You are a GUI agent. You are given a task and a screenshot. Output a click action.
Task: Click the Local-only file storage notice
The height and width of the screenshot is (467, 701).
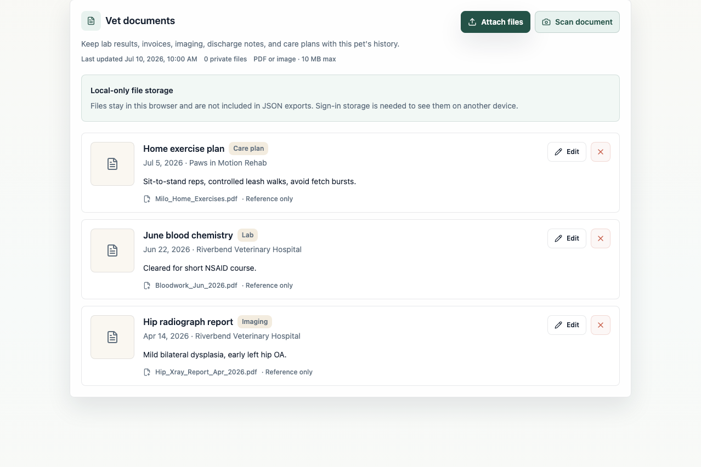coord(350,98)
